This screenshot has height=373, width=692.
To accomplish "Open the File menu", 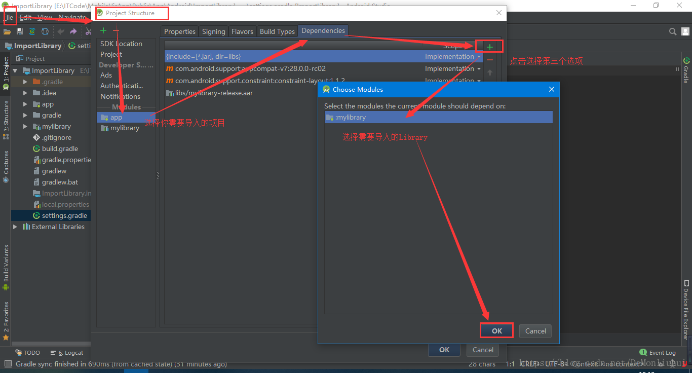I will tap(9, 17).
